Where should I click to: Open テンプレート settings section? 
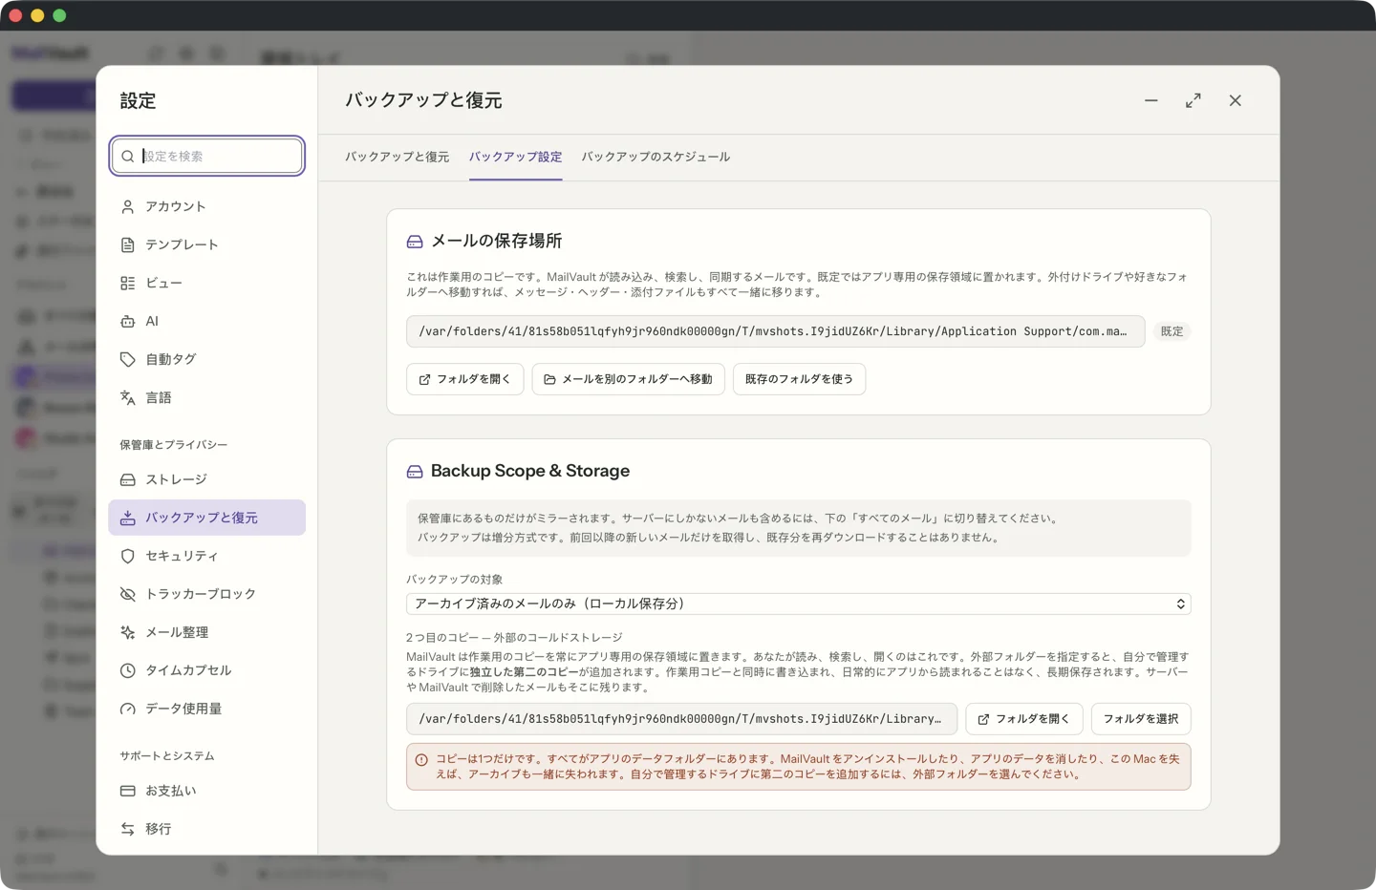tap(206, 244)
